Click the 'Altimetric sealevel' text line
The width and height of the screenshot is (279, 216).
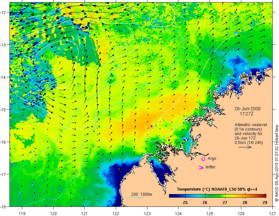251,125
